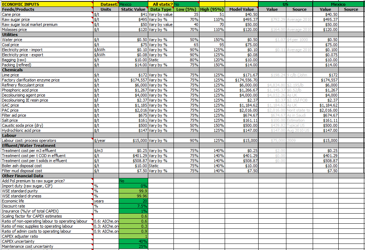Select the Water price row label
Image resolution: width=365 pixels, height=250 pixels.
pos(47,40)
